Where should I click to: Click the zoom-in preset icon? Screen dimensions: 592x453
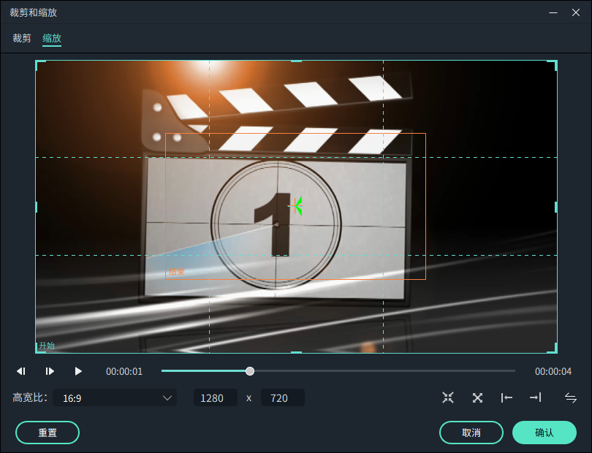pyautogui.click(x=448, y=397)
